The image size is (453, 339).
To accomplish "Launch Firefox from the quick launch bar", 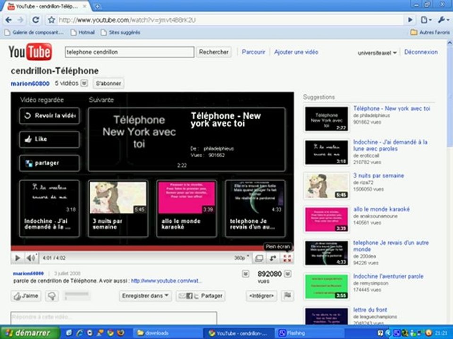I will coord(120,333).
